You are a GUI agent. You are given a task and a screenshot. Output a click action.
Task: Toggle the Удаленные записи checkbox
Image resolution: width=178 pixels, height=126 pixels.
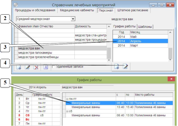tap(54, 67)
